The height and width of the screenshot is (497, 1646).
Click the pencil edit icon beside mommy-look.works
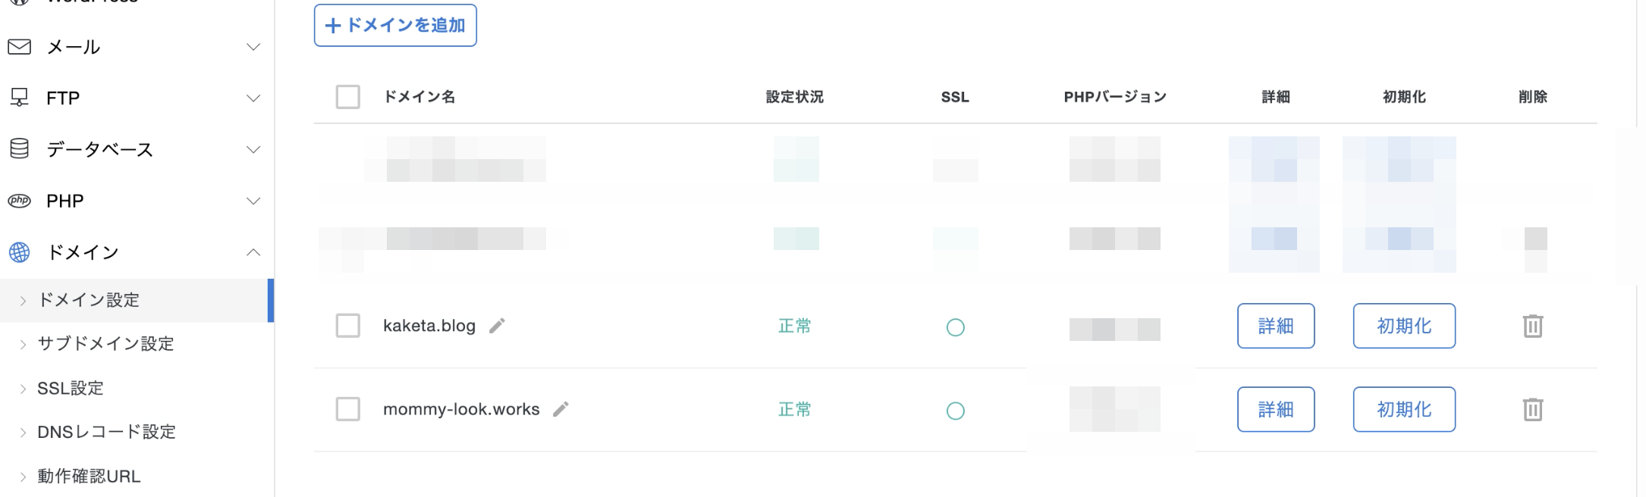tap(561, 409)
